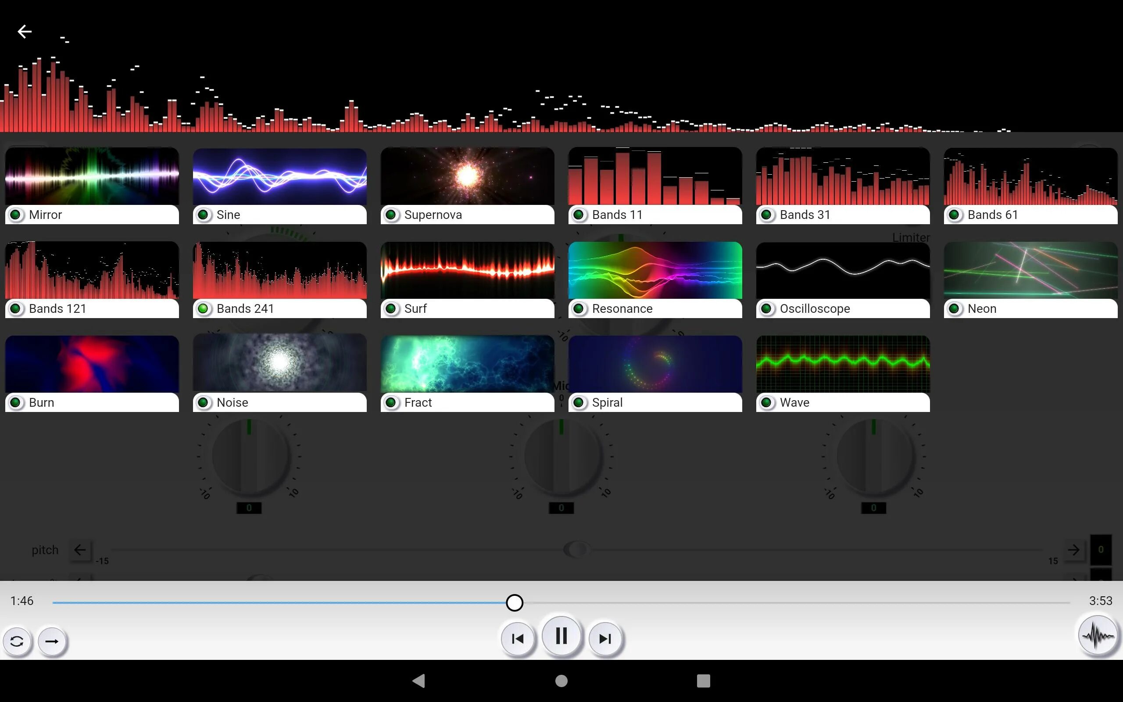This screenshot has width=1123, height=702.
Task: Enable the Oscilloscope radio indicator
Action: [x=767, y=309]
